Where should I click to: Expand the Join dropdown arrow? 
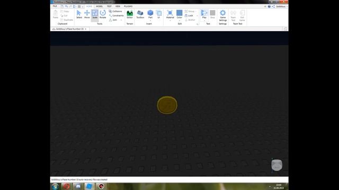tap(121, 20)
